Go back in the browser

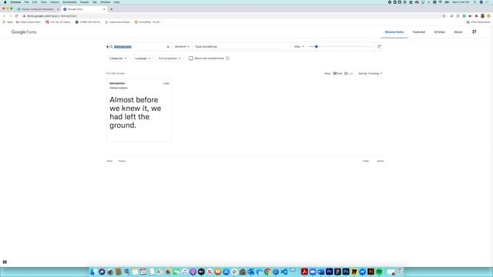coord(4,15)
